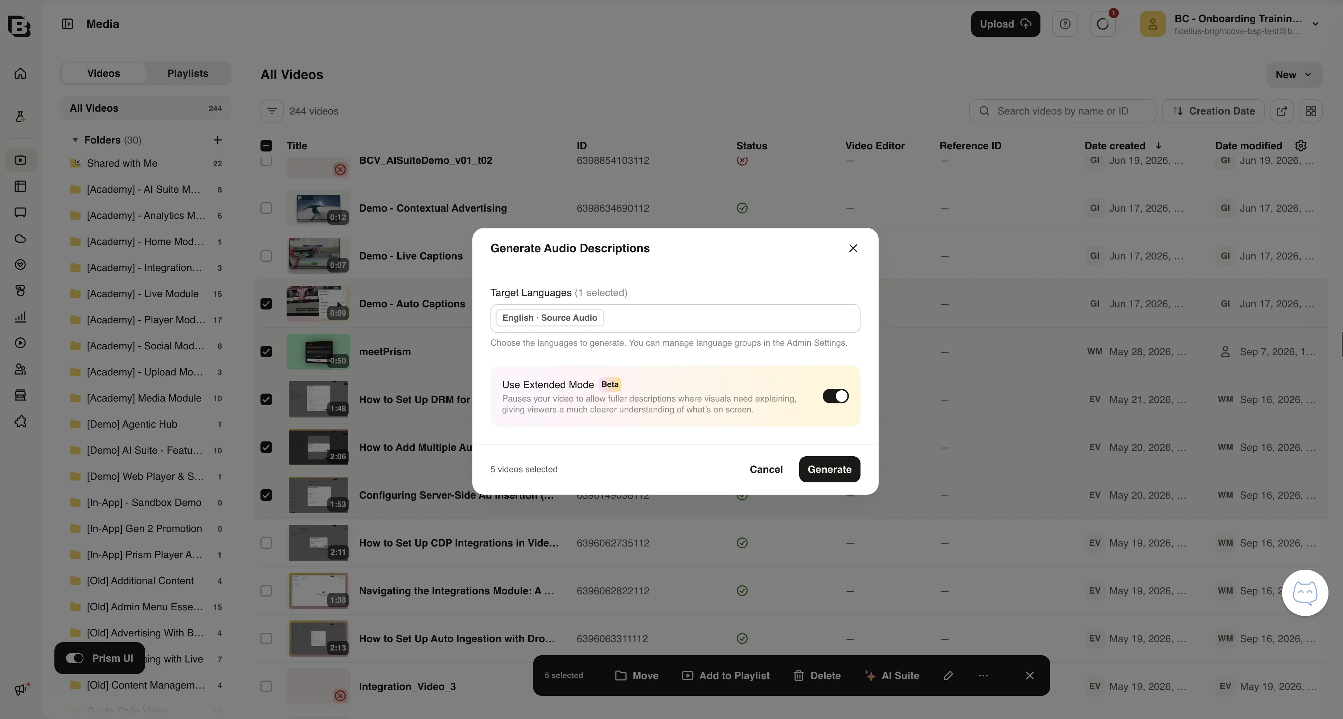Toggle Use Extended Mode switch
The width and height of the screenshot is (1343, 719).
tap(835, 396)
